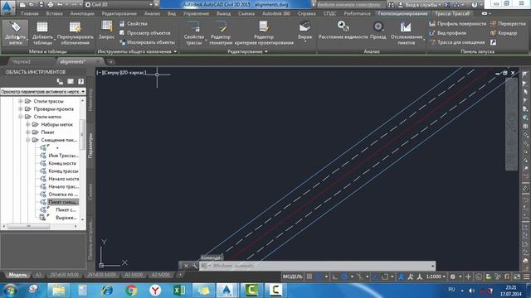531x298 pixels.
Task: Select the Имя Трассы label style
Action: [x=63, y=156]
